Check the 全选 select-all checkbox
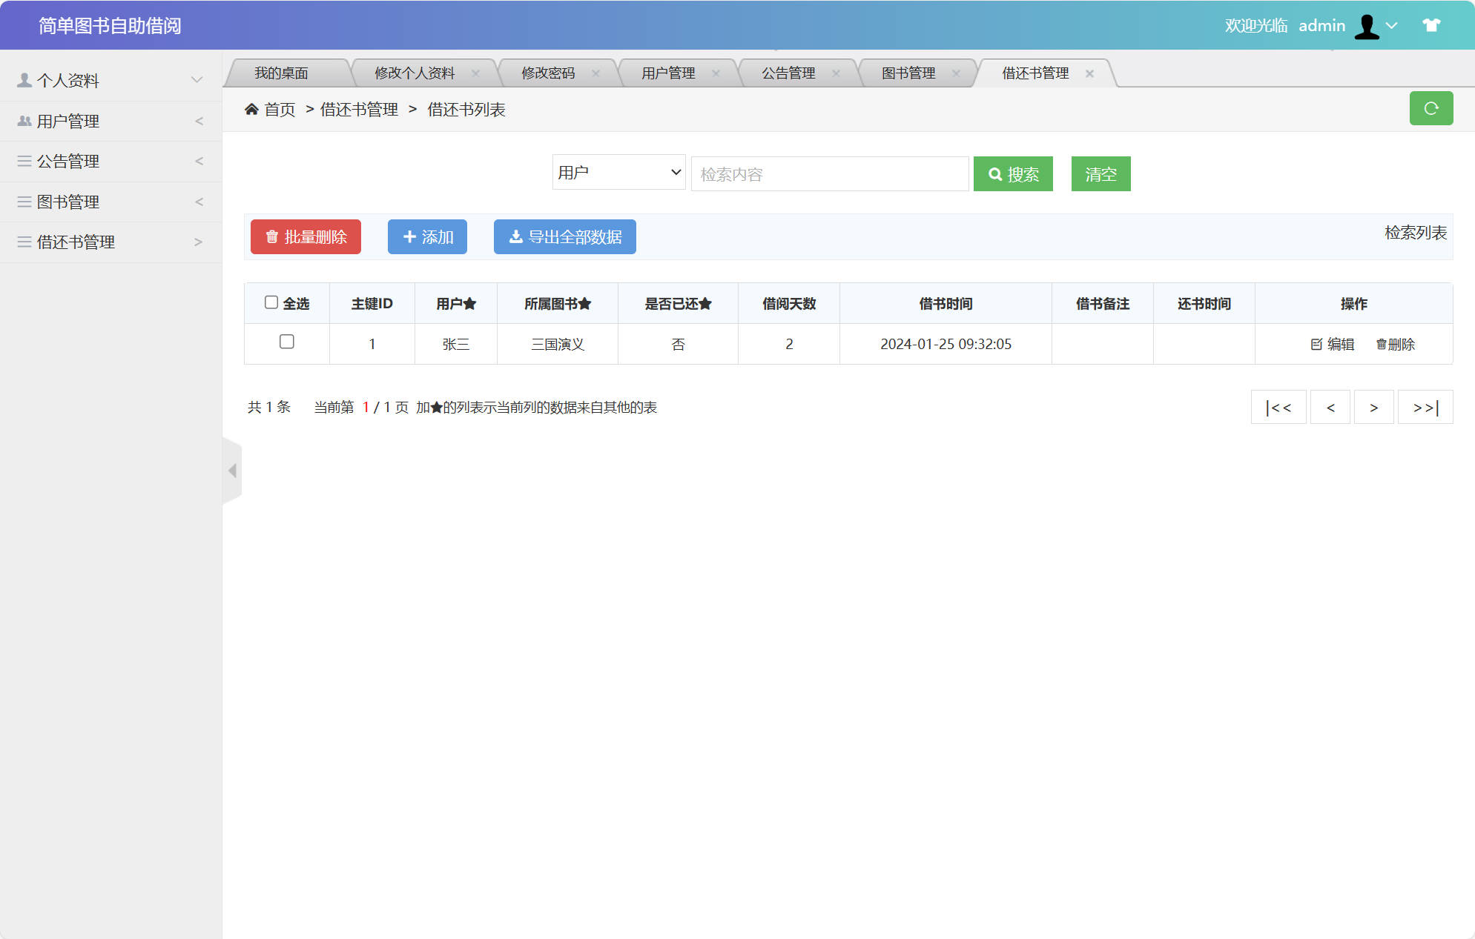Viewport: 1475px width, 939px height. tap(271, 301)
